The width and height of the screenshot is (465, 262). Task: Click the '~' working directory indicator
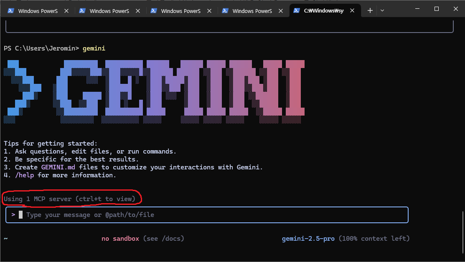[5, 238]
